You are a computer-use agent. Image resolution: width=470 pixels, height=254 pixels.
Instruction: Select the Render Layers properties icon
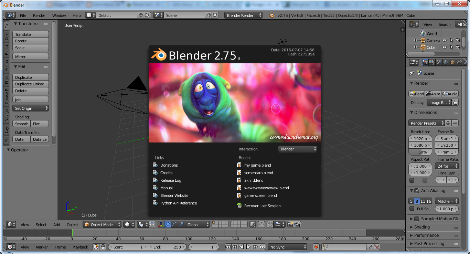tap(431, 62)
